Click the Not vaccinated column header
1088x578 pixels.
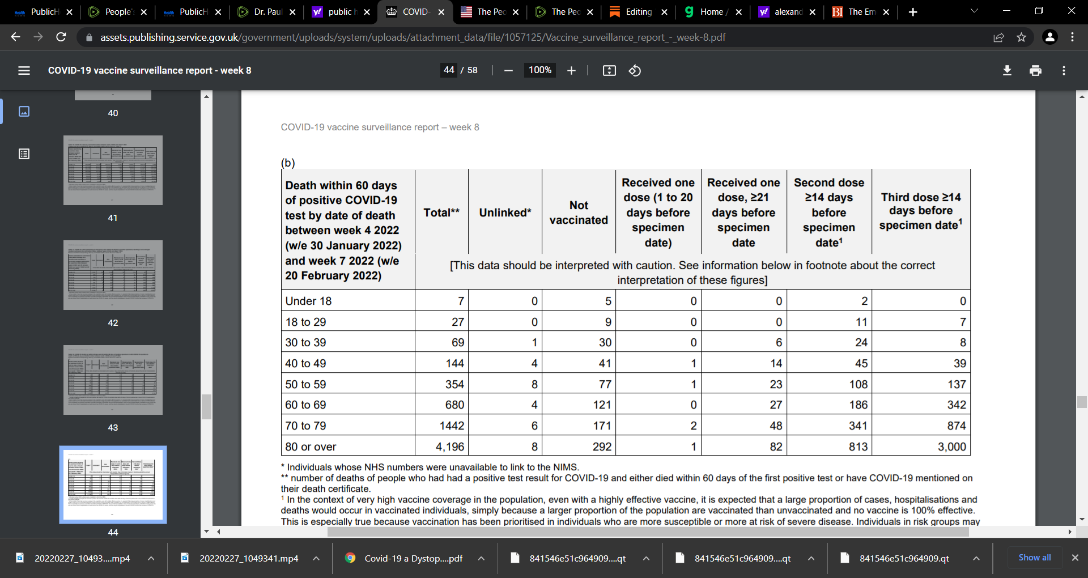pos(579,212)
